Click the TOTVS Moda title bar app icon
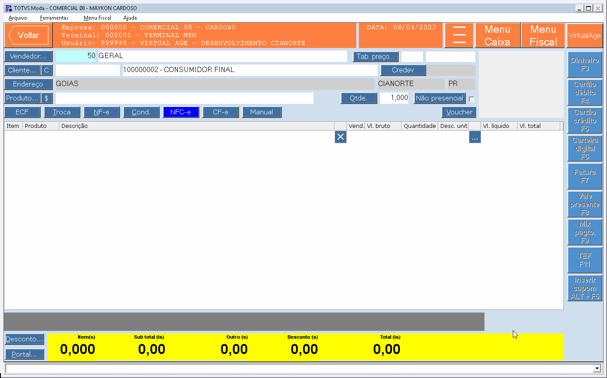This screenshot has height=378, width=607. coord(8,8)
